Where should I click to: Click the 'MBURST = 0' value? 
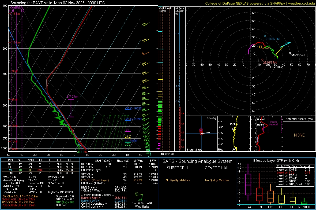pyautogui.click(x=56, y=186)
